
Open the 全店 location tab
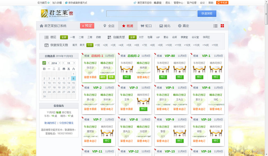(x=109, y=26)
